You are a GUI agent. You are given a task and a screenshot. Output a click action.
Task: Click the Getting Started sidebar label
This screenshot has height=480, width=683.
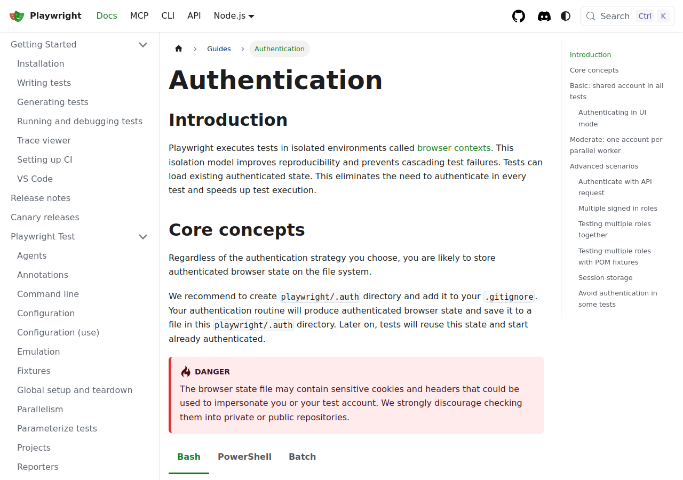pyautogui.click(x=44, y=45)
